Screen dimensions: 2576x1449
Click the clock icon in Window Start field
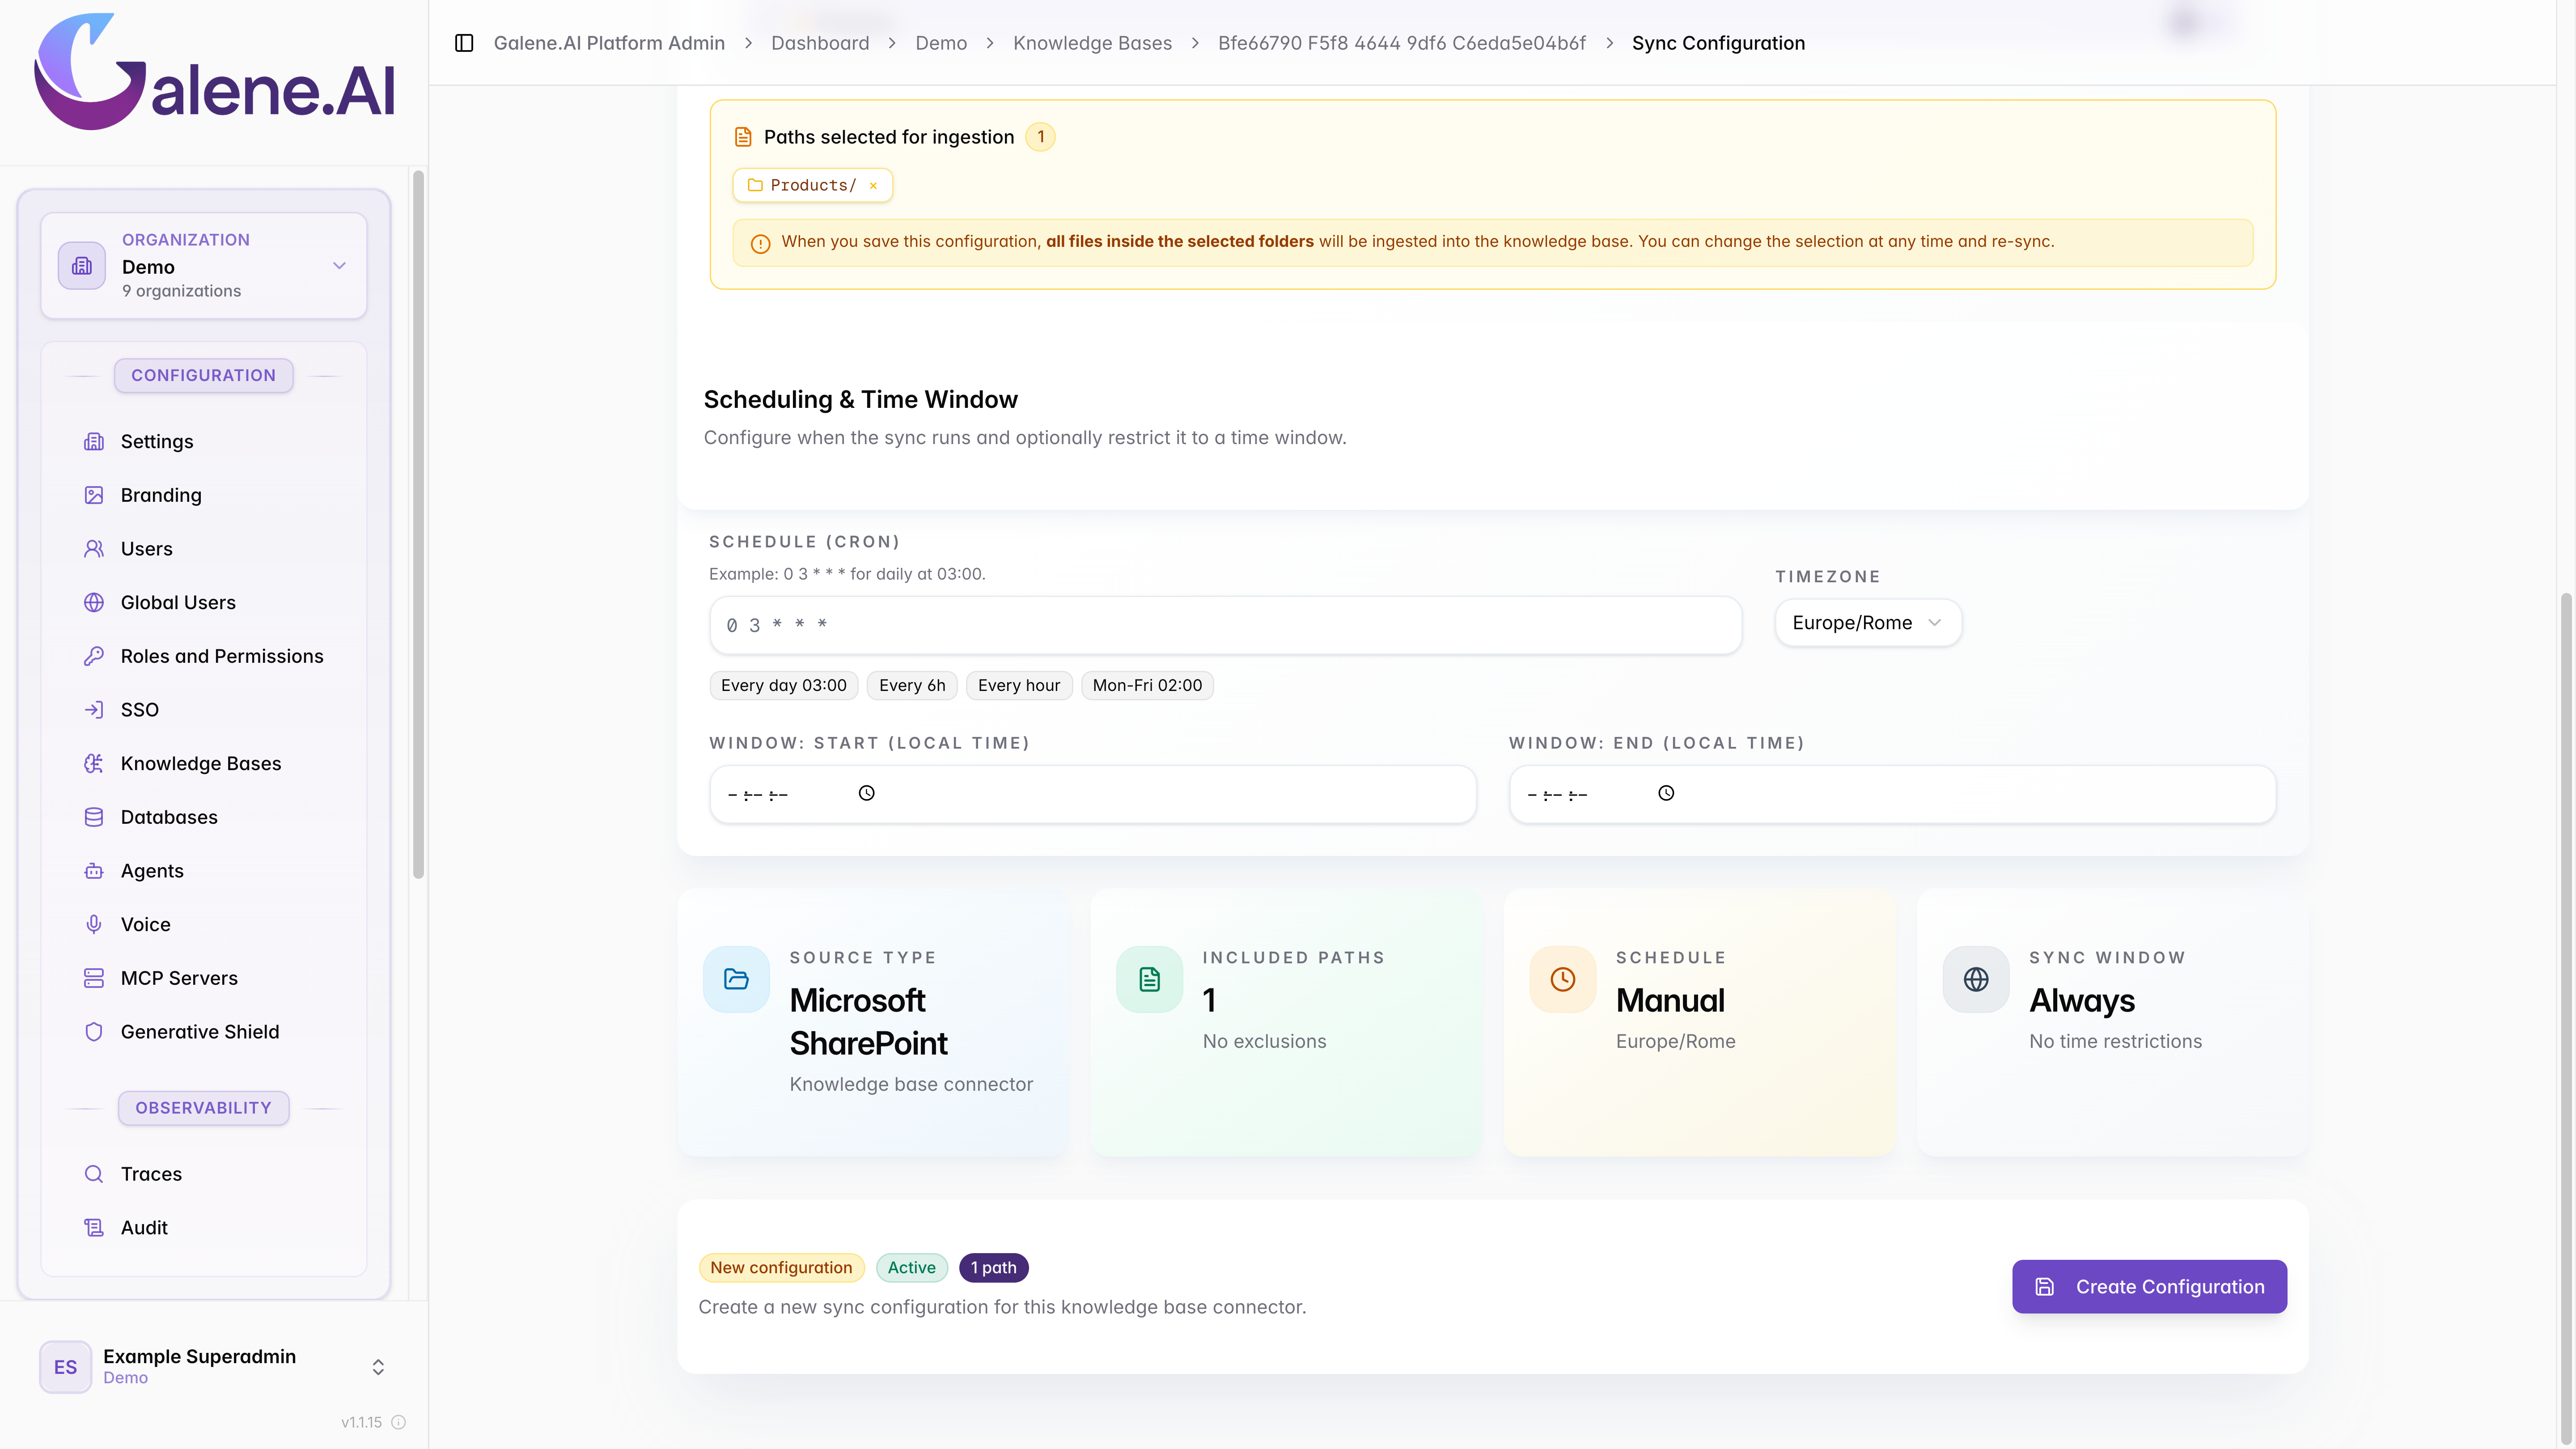coord(867,793)
